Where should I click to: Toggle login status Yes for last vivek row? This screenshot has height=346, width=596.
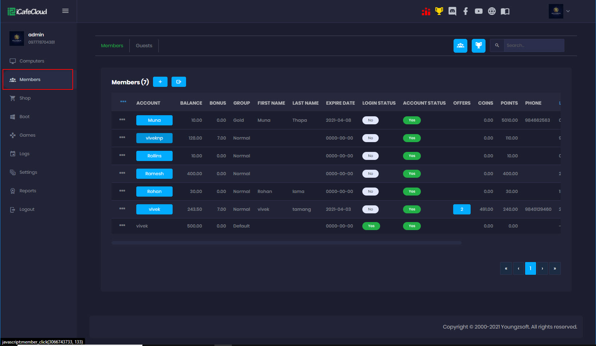(371, 226)
